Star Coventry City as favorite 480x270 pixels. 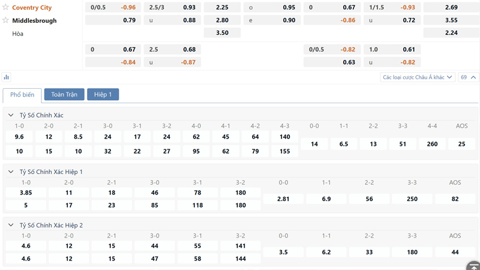[5, 7]
